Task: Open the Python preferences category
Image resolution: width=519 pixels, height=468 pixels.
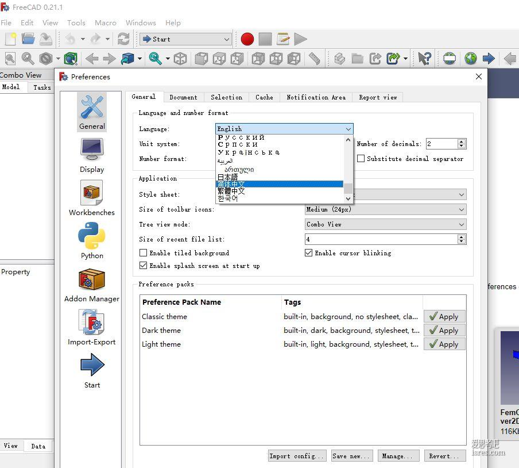Action: click(x=92, y=241)
